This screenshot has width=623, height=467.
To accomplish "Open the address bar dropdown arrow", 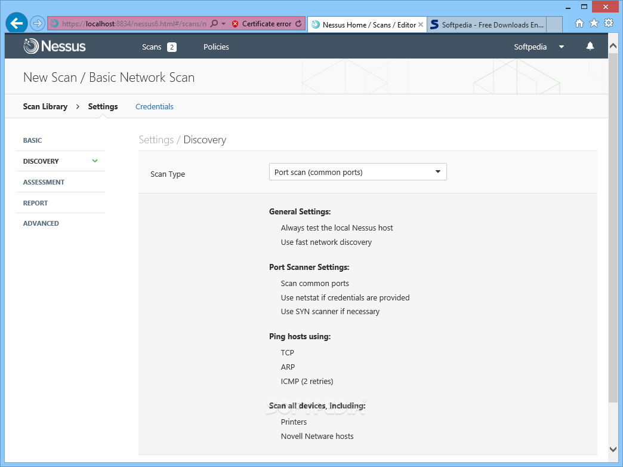I will coord(223,24).
